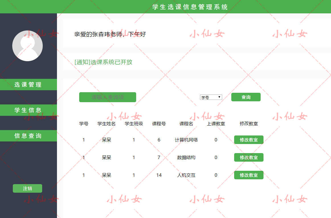
Task: Click classroom value 0 in 人机交互 row
Action: click(x=216, y=175)
